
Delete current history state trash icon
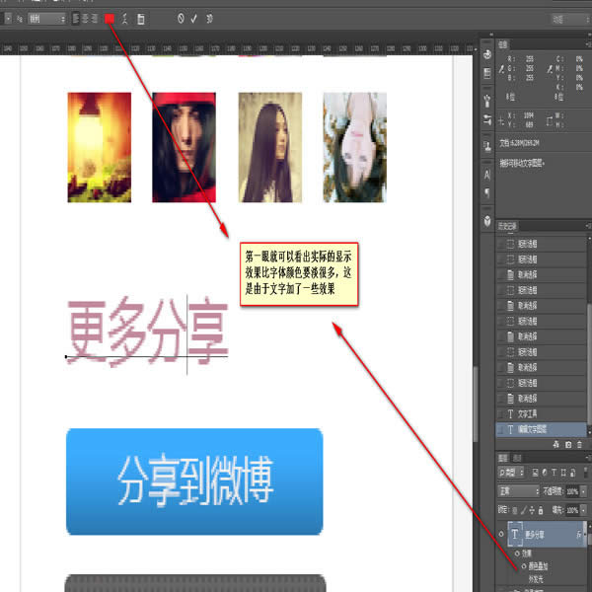pos(580,444)
